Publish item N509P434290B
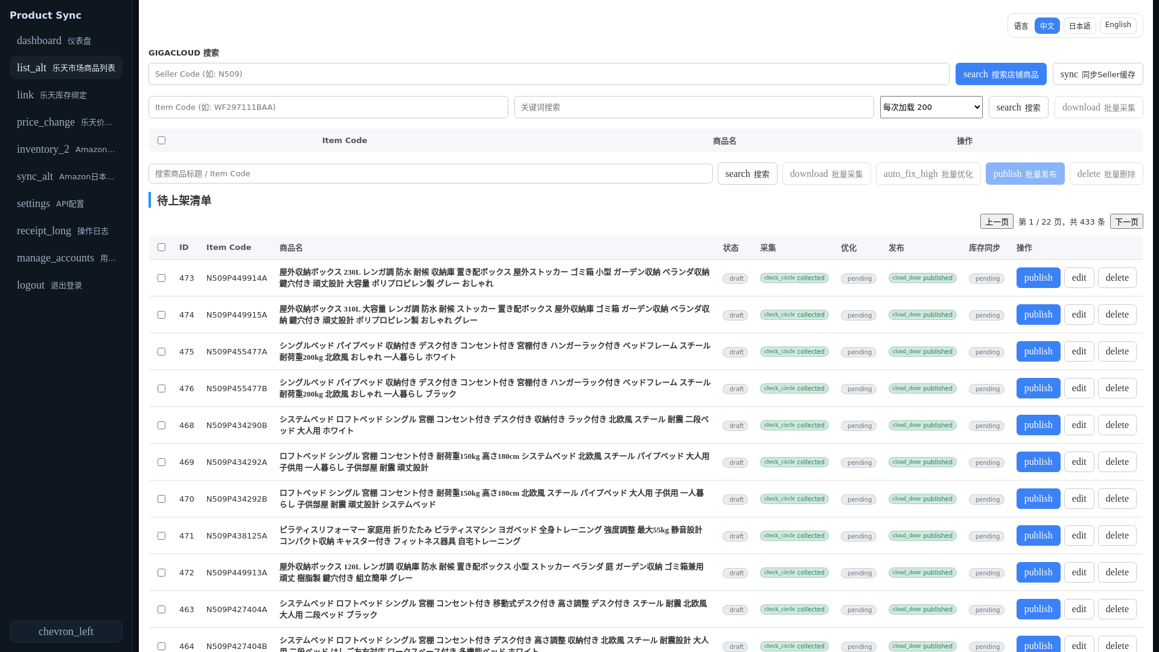 pos(1038,425)
